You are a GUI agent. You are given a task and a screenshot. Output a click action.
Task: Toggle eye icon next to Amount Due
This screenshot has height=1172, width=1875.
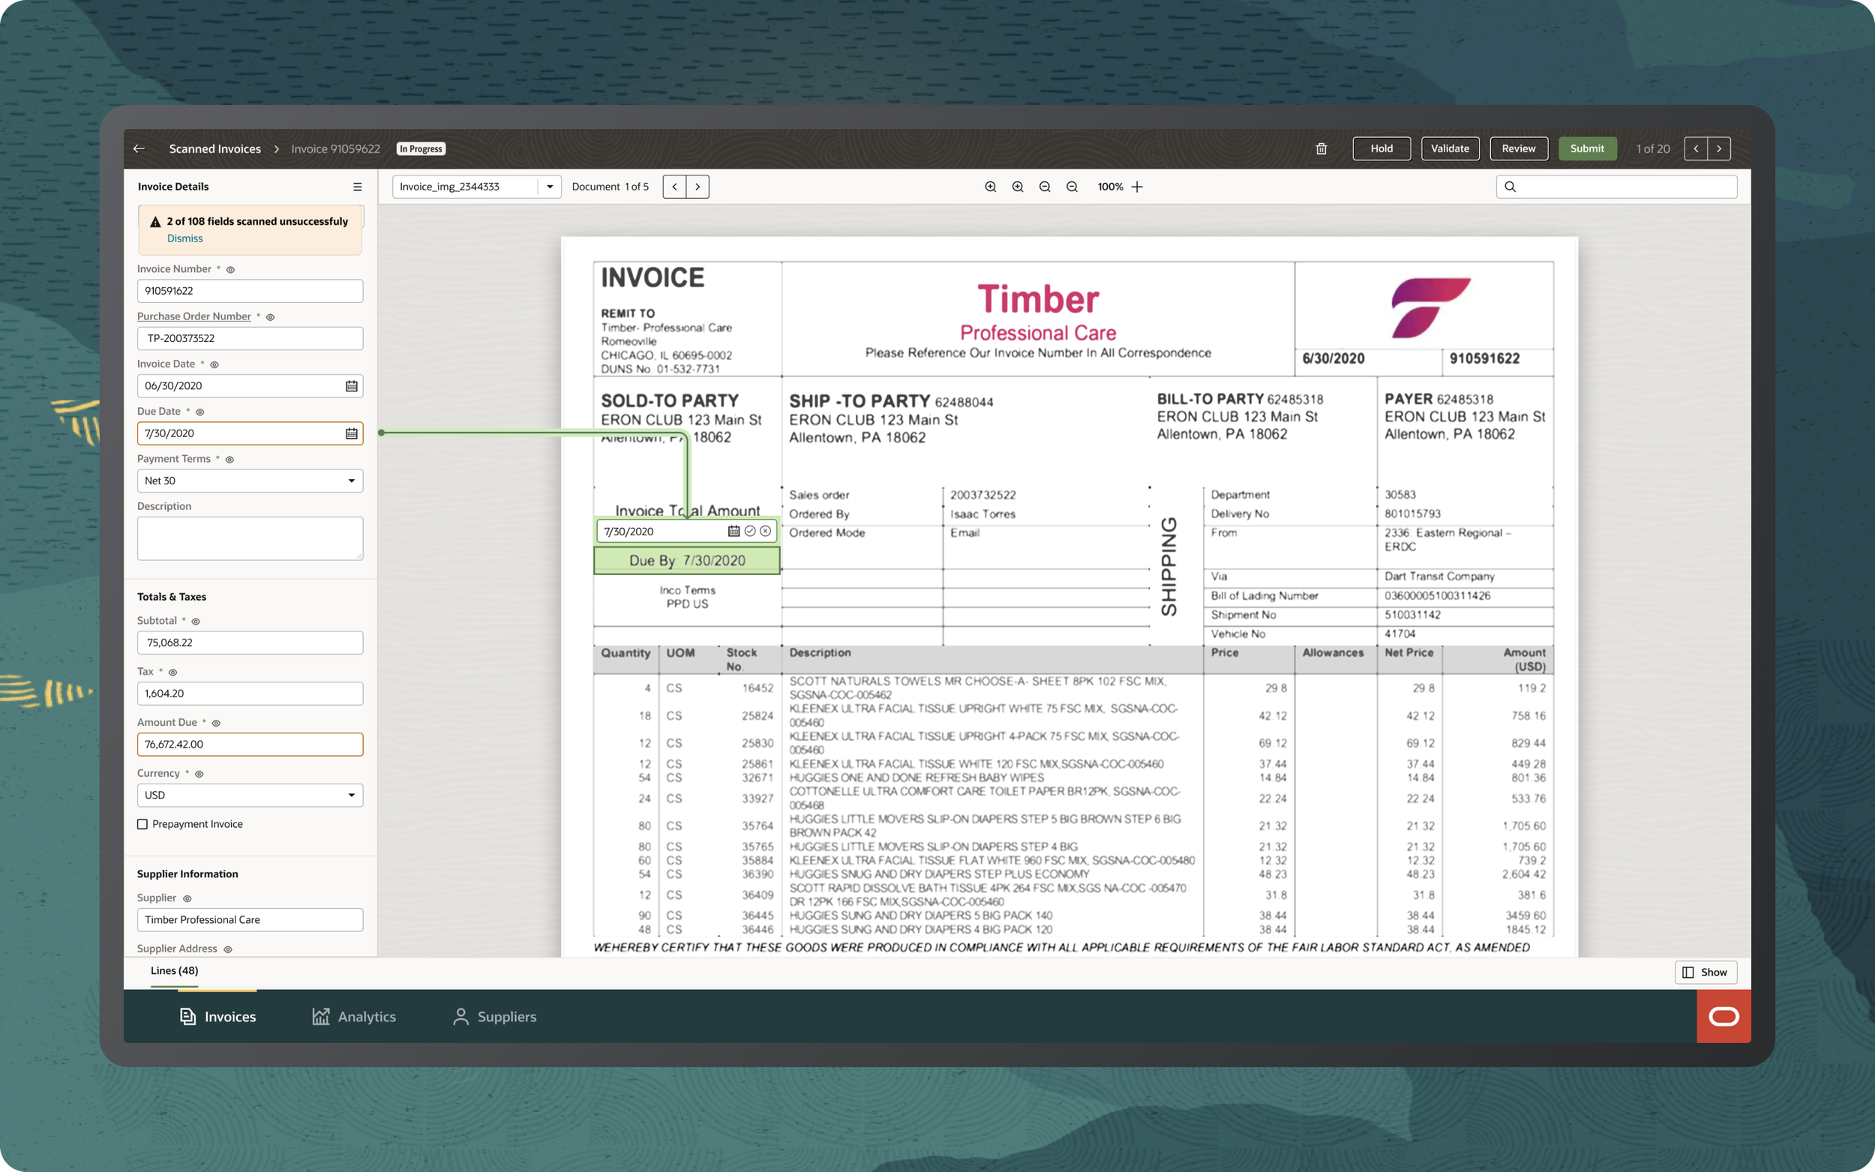[216, 723]
